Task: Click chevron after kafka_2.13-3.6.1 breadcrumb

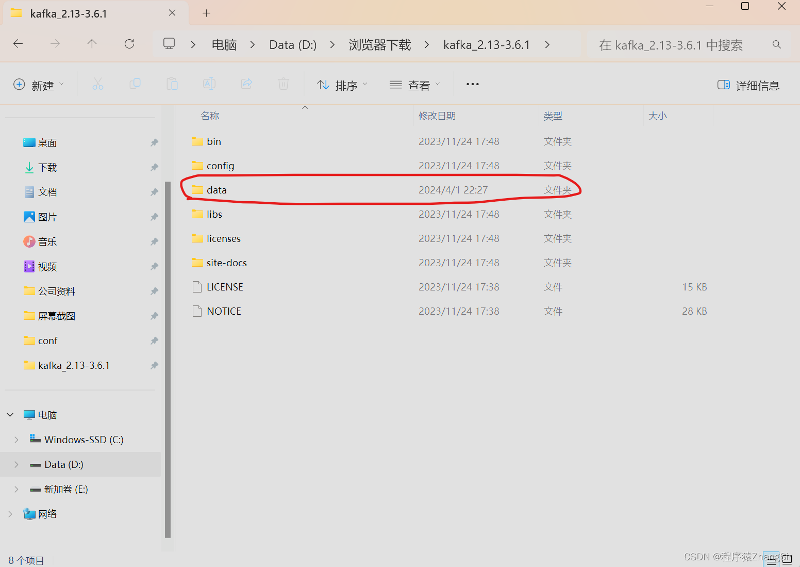Action: click(547, 45)
